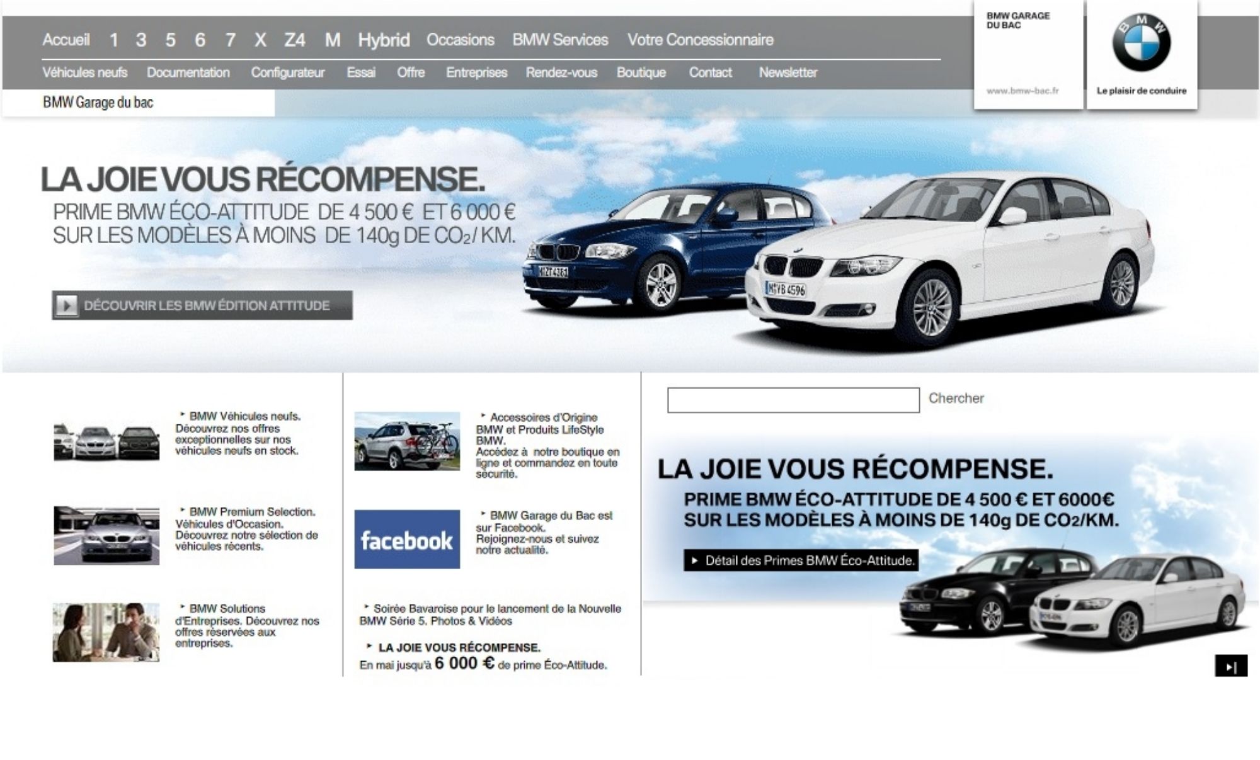Click the Facebook logo image
Screen dimensions: 1260x760
click(x=407, y=540)
